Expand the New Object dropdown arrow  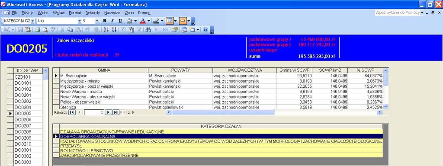(198, 29)
